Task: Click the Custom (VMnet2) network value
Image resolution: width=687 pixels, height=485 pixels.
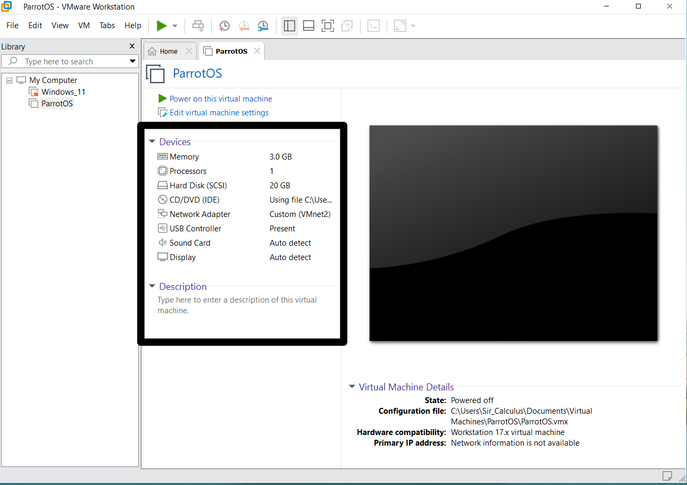Action: pos(300,214)
